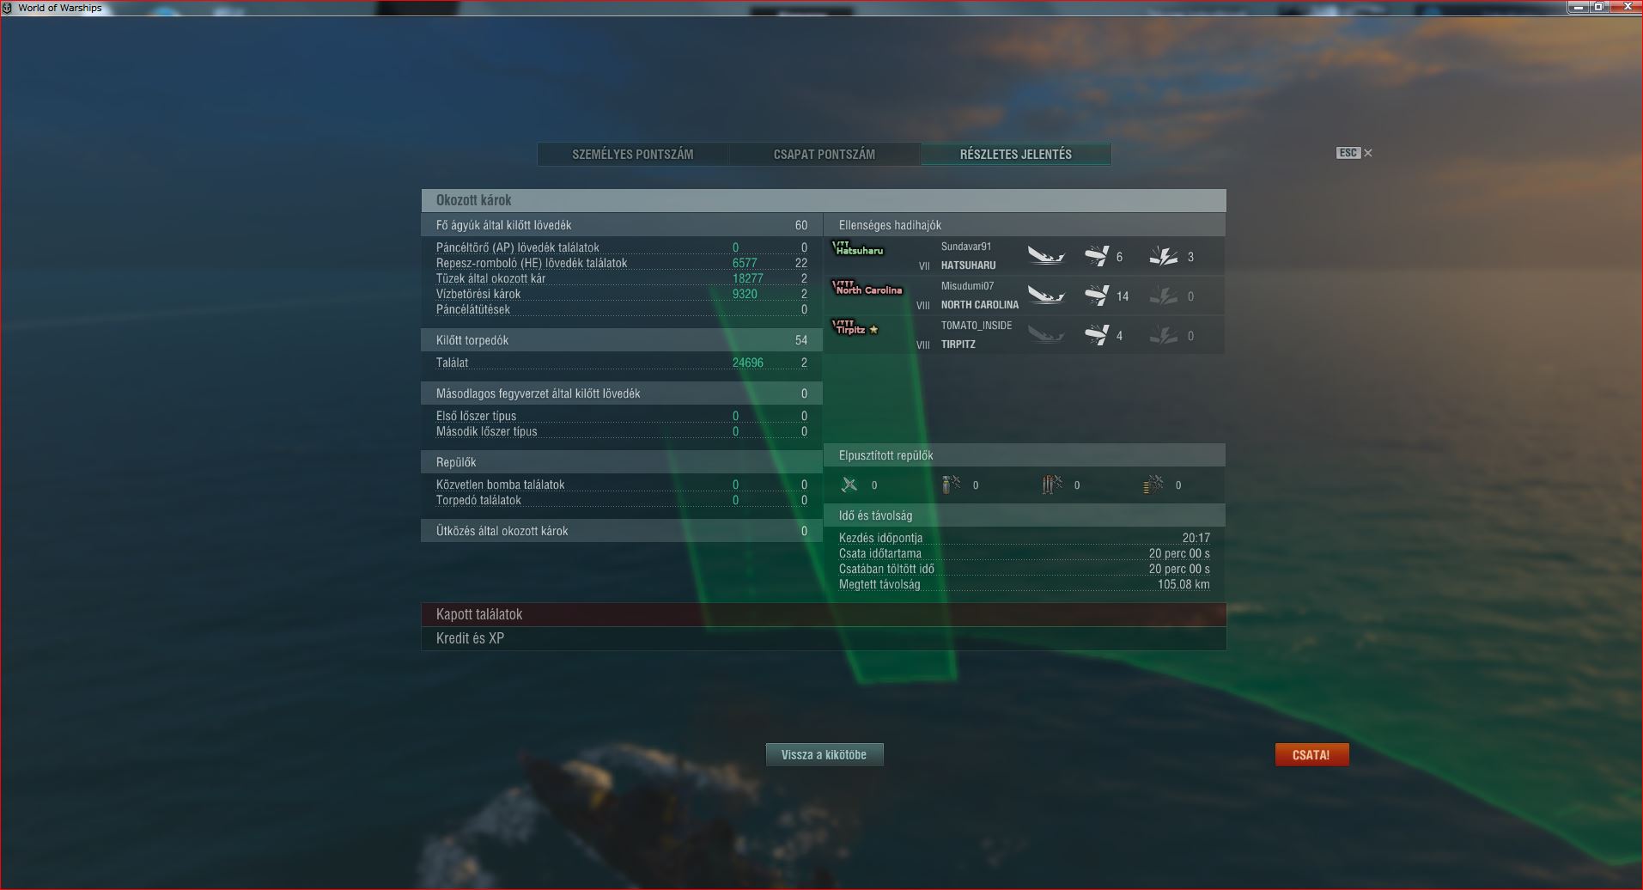Start a battle with the CSATA! button
1643x890 pixels.
tap(1311, 754)
